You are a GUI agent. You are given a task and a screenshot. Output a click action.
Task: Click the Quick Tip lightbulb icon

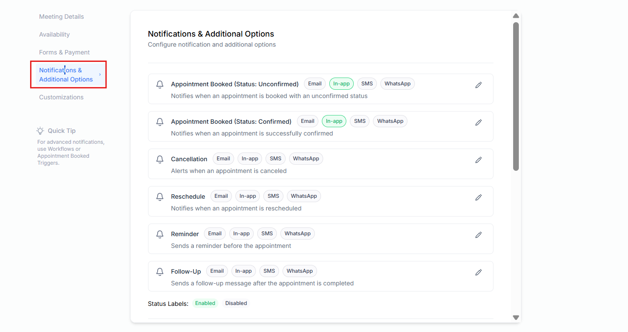(40, 131)
